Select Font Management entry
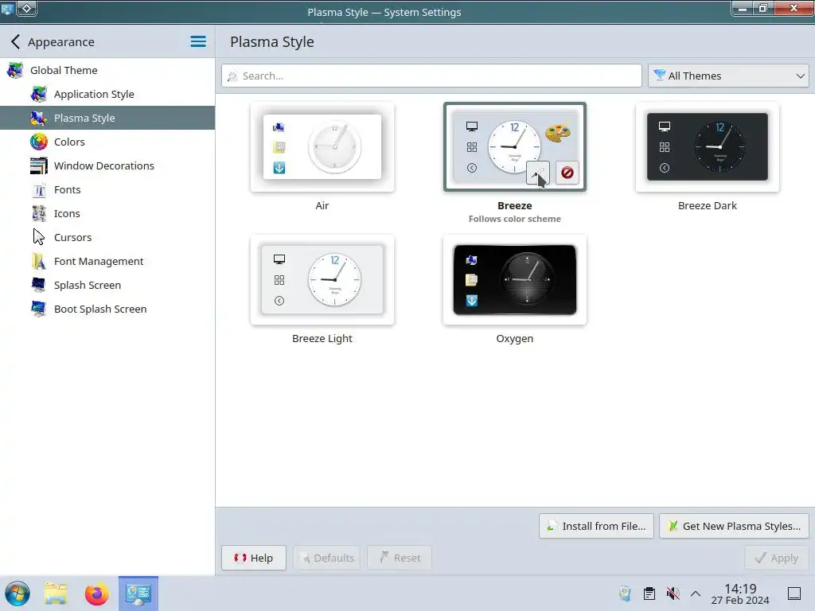The height and width of the screenshot is (611, 815). point(107,261)
